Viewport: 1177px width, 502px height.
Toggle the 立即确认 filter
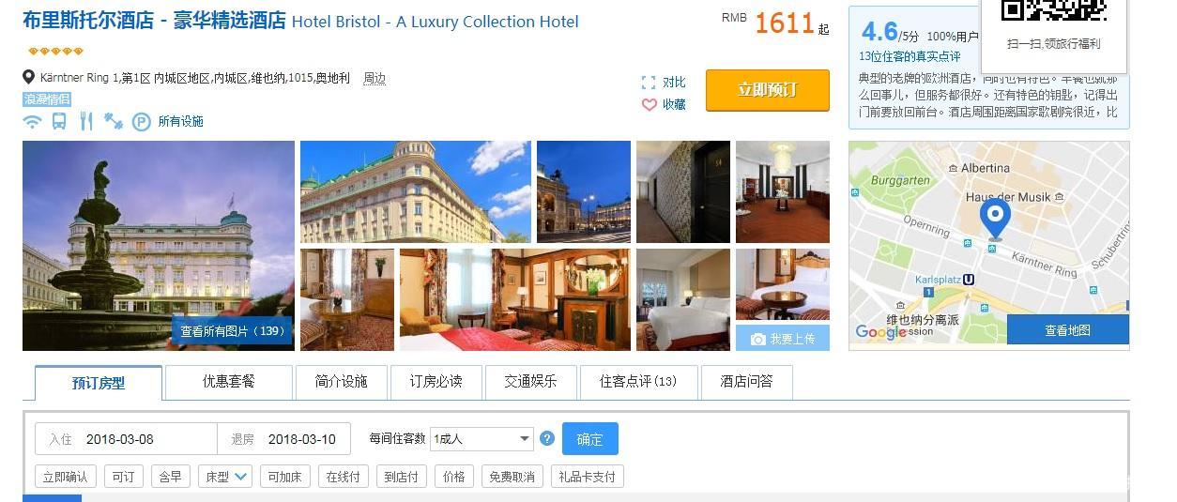pos(66,477)
